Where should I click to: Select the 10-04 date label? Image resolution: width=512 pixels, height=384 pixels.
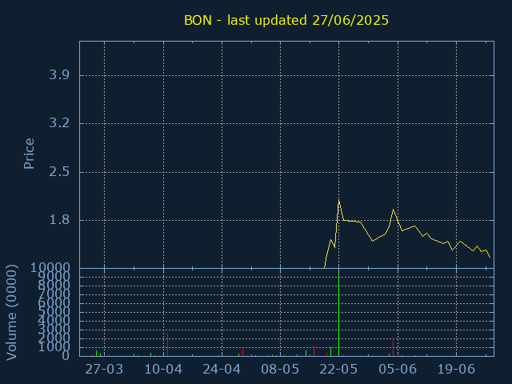pyautogui.click(x=163, y=370)
